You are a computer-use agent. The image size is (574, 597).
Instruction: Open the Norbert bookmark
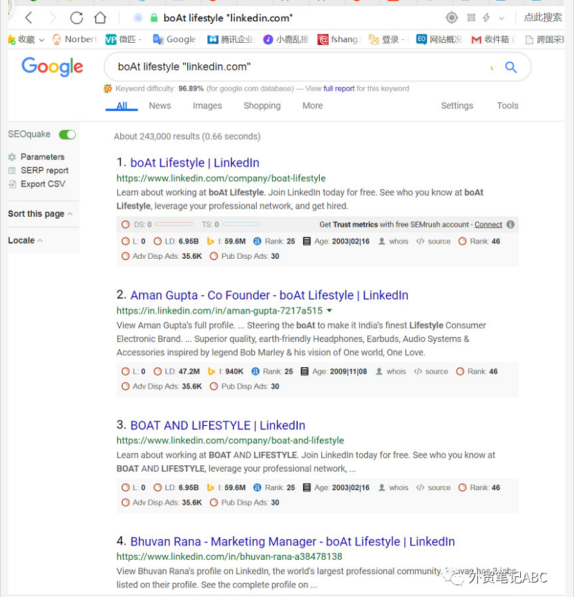[x=75, y=39]
